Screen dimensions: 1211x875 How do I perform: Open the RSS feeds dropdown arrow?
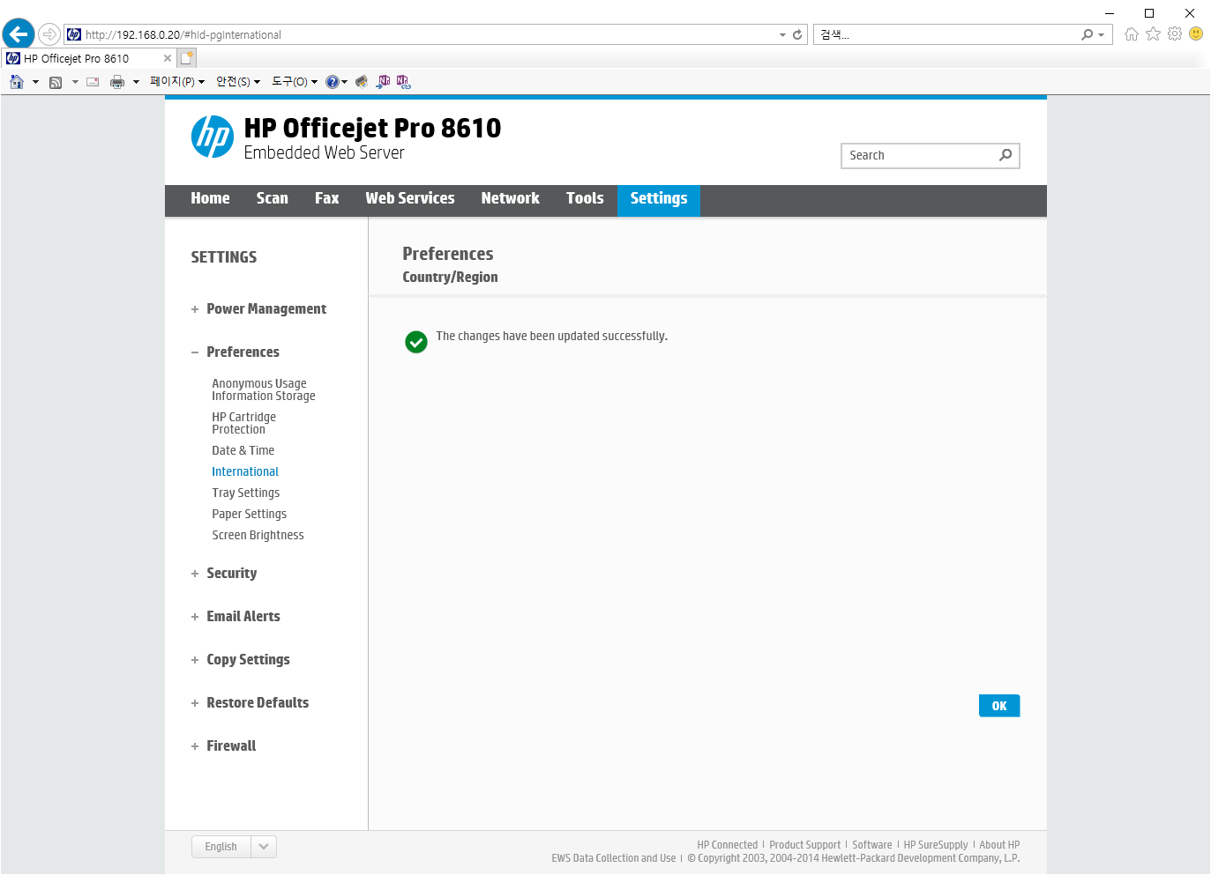[x=75, y=82]
